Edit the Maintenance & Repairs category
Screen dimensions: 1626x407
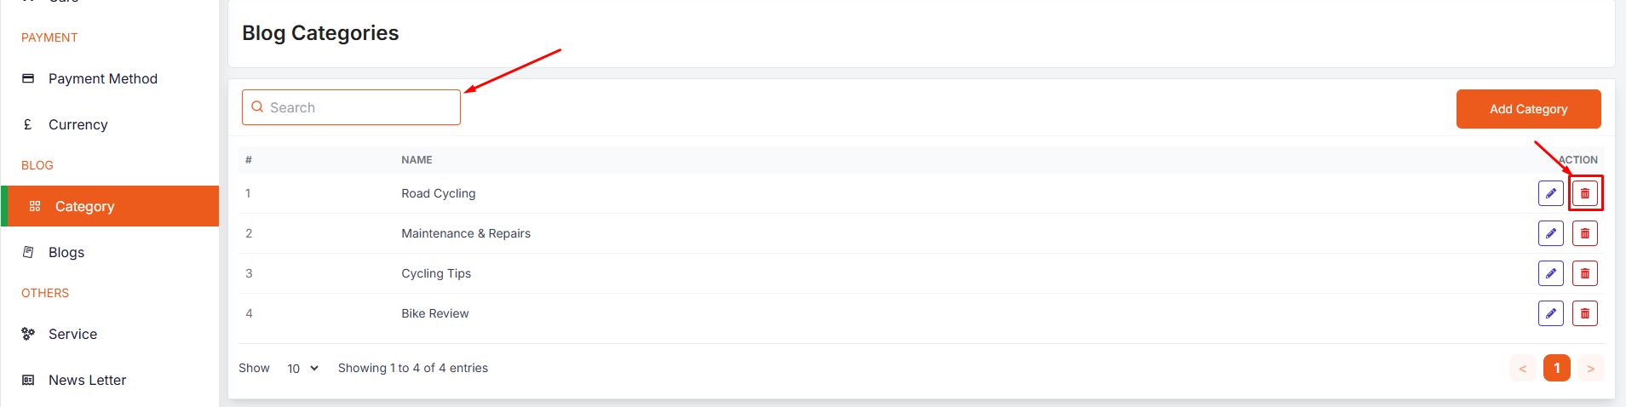click(1550, 233)
